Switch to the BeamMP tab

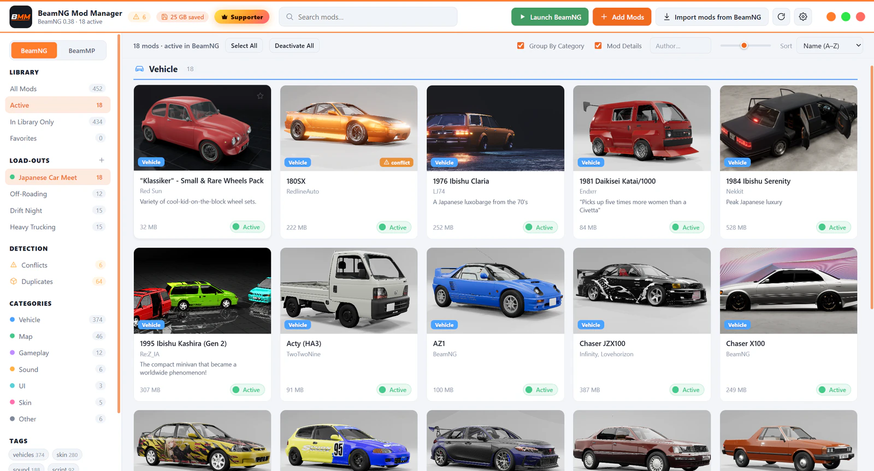pos(82,51)
